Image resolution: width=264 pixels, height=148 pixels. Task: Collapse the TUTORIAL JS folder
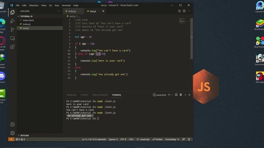(40, 16)
